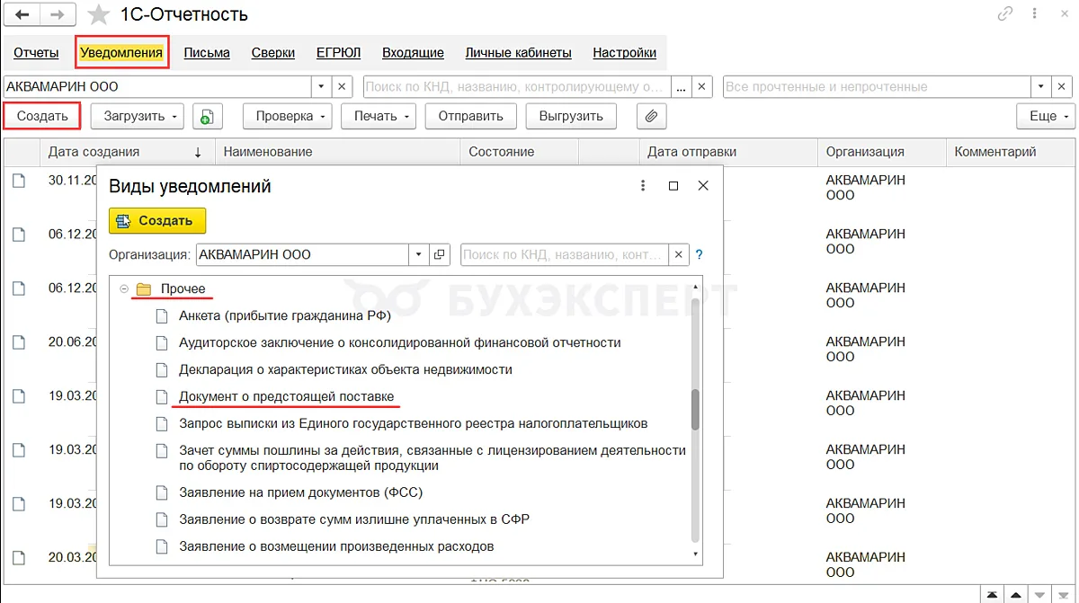The width and height of the screenshot is (1079, 603).
Task: Clear the КНД search field in main window
Action: [703, 87]
